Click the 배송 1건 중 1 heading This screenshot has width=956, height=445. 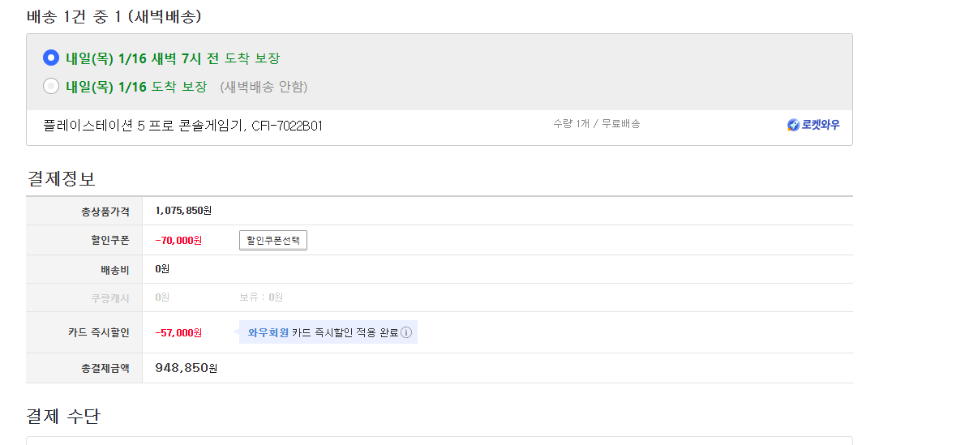pos(114,16)
